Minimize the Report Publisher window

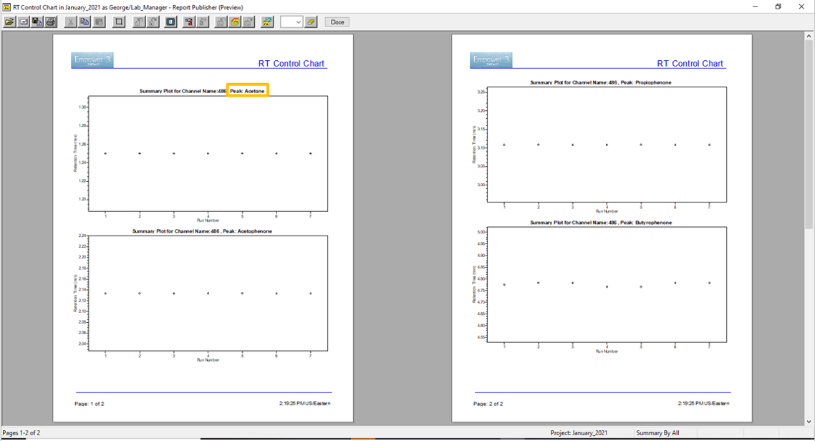756,6
